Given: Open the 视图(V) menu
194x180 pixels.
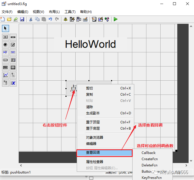Looking at the screenshot, I should (38, 12).
